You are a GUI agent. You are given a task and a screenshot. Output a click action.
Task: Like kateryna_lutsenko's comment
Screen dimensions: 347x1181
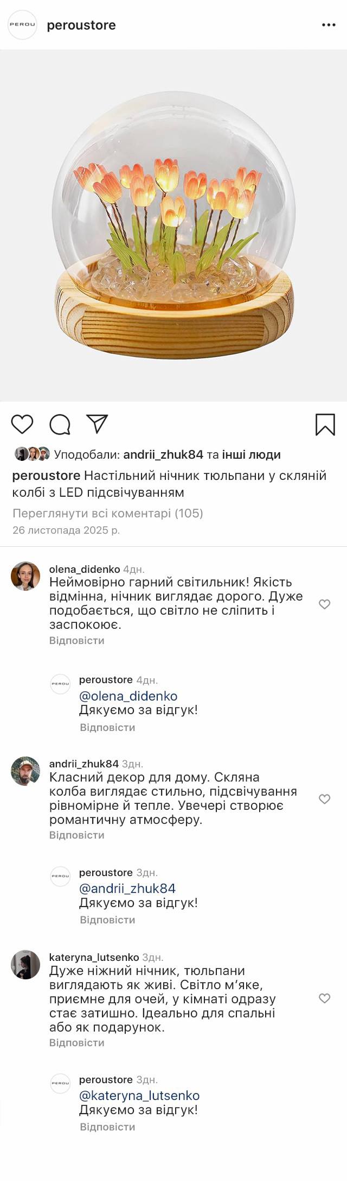pyautogui.click(x=324, y=998)
